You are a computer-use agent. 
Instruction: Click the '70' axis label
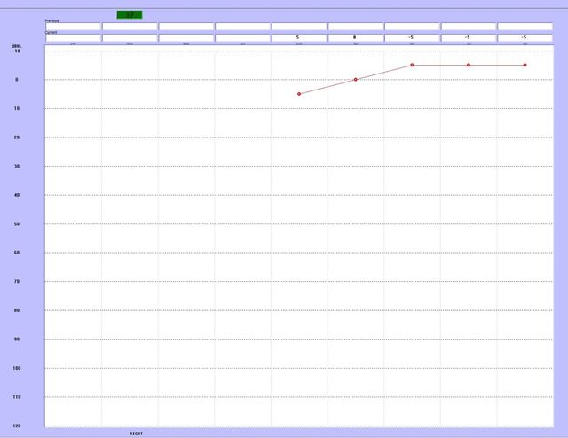[17, 281]
